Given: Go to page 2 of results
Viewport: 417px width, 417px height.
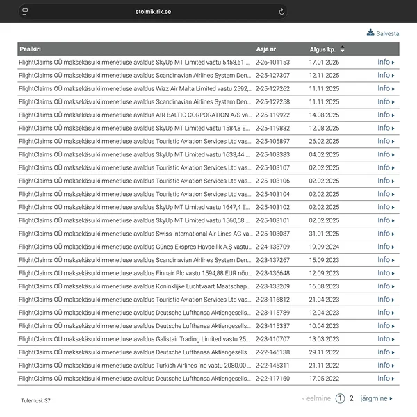Looking at the screenshot, I should pos(352,398).
